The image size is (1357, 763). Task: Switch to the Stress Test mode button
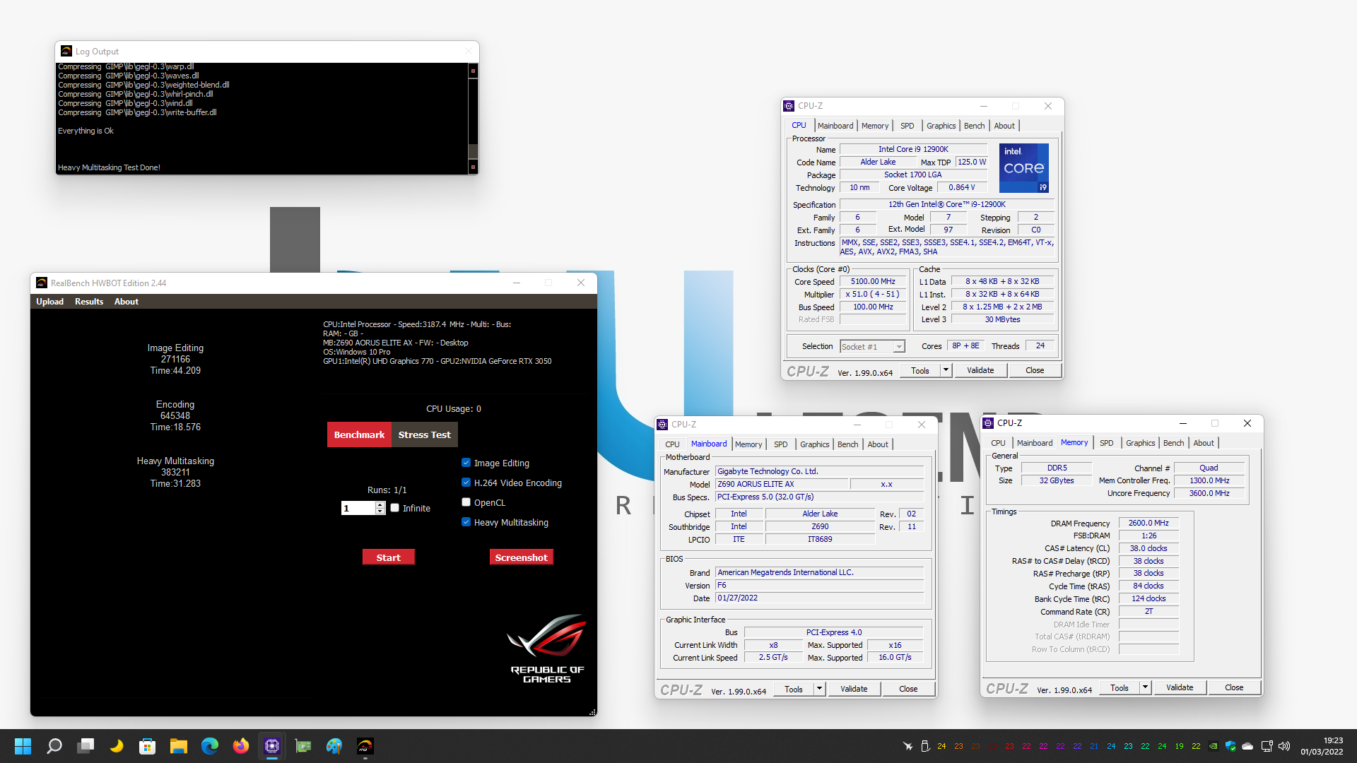(424, 434)
